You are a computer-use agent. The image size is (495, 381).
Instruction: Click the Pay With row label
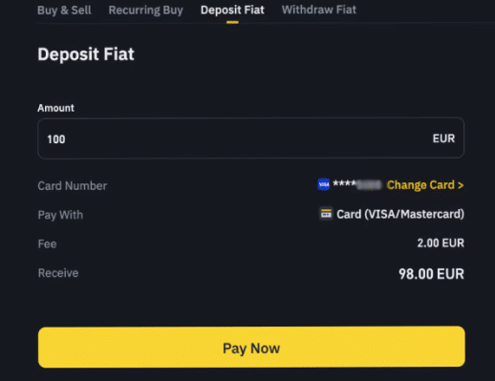tap(60, 215)
